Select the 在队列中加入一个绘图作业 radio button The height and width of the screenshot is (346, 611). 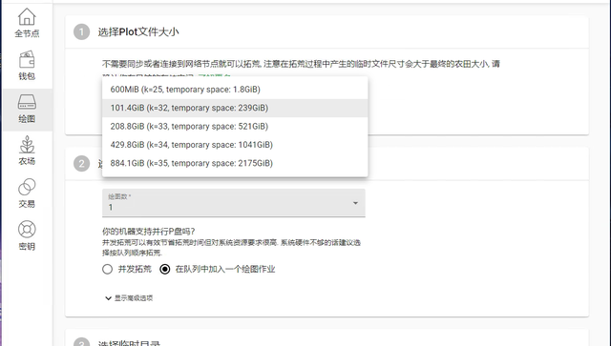point(165,270)
